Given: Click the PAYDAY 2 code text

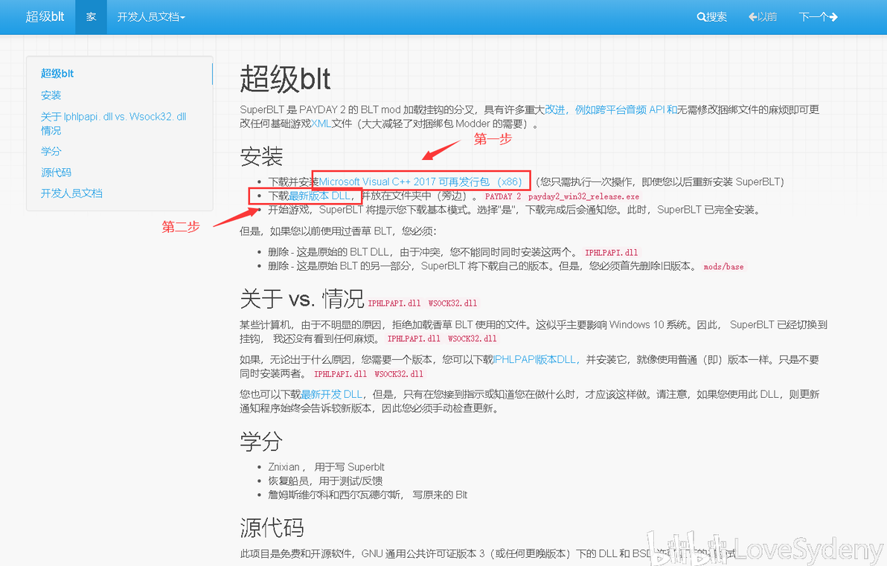Looking at the screenshot, I should click(x=503, y=197).
